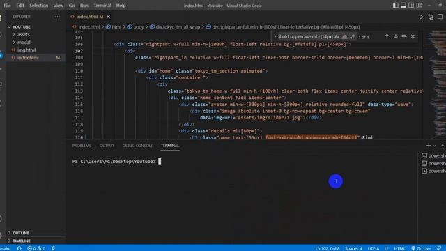Screen dimensions: 446x251
Task: Maximize terminal panel chevron
Action: (x=443, y=146)
